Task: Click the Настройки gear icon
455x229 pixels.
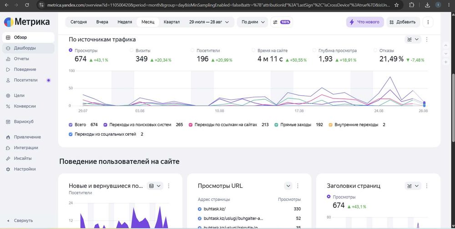Action: point(8,169)
